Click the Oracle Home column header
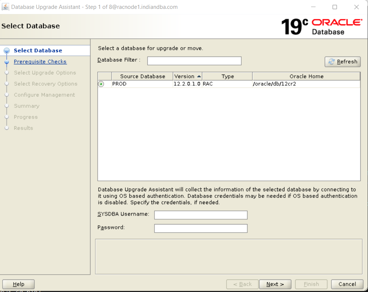 pyautogui.click(x=306, y=76)
